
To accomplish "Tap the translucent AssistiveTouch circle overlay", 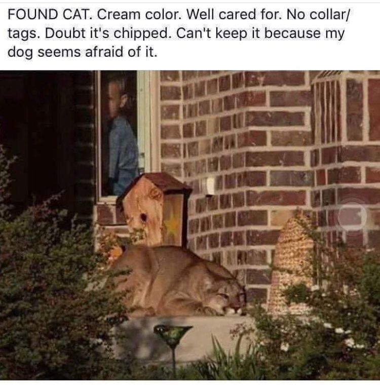I will (352, 216).
